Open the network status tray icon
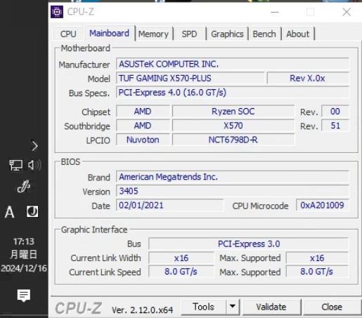Image resolution: width=362 pixels, height=318 pixels. (15, 165)
